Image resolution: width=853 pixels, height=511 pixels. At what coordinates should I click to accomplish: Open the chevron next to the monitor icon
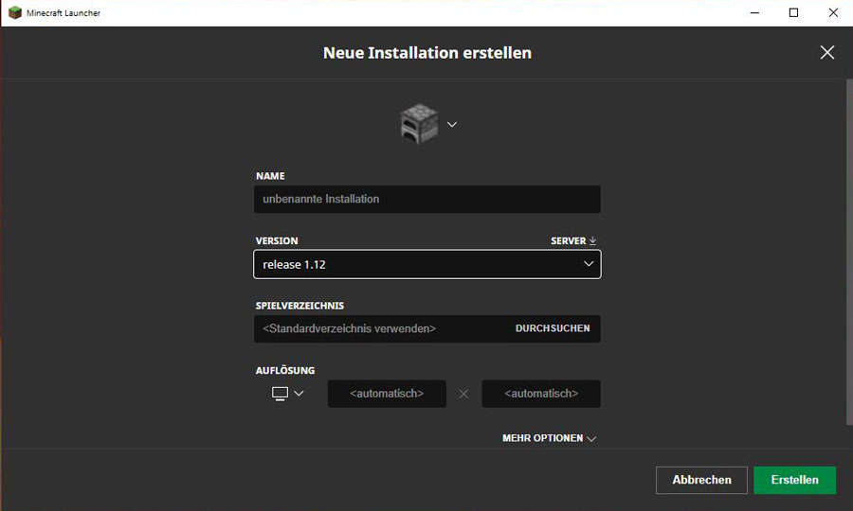pyautogui.click(x=299, y=393)
